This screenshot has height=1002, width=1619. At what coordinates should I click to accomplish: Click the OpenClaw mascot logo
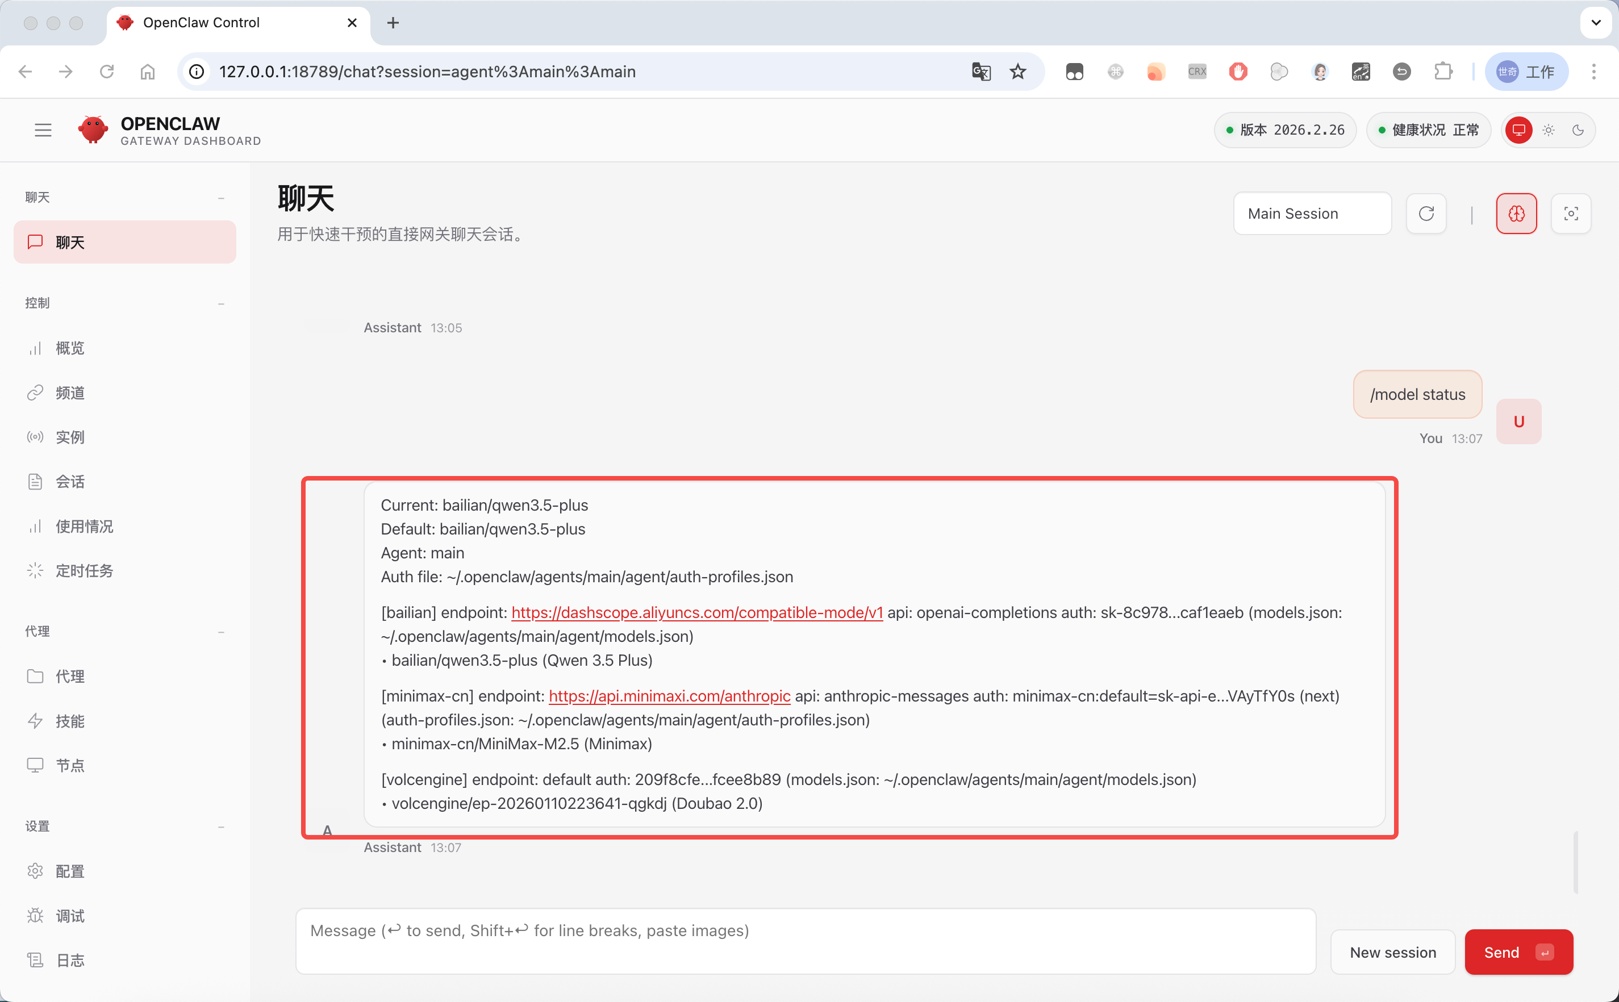coord(93,130)
